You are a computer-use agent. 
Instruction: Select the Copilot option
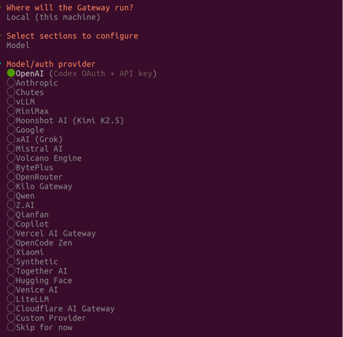[11, 224]
